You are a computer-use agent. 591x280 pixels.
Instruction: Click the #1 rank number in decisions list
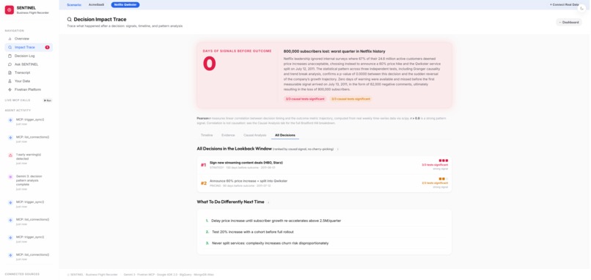pos(204,165)
